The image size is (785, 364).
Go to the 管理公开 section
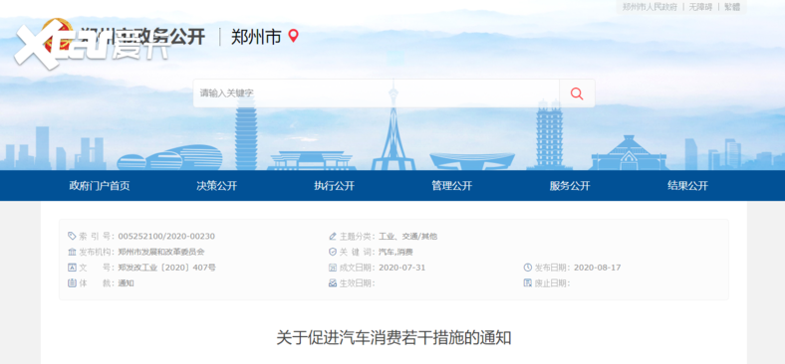(x=452, y=186)
